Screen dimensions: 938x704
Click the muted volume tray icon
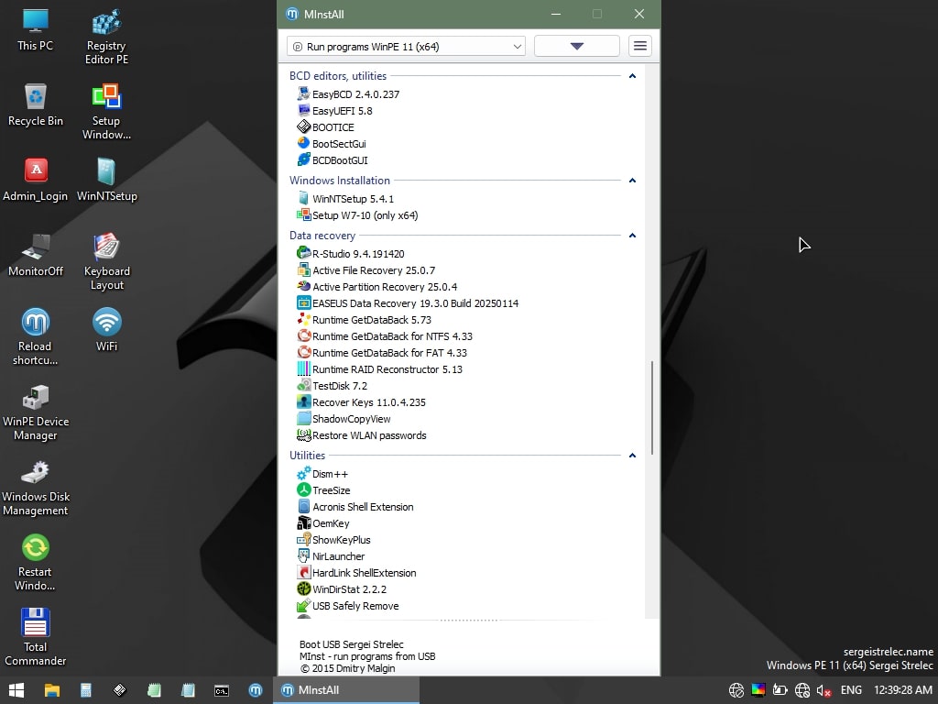(823, 690)
